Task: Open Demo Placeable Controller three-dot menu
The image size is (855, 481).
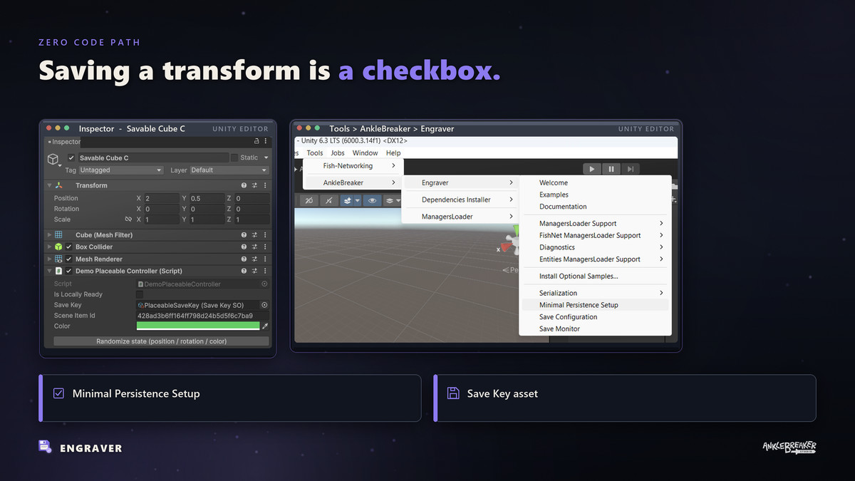Action: pos(264,271)
